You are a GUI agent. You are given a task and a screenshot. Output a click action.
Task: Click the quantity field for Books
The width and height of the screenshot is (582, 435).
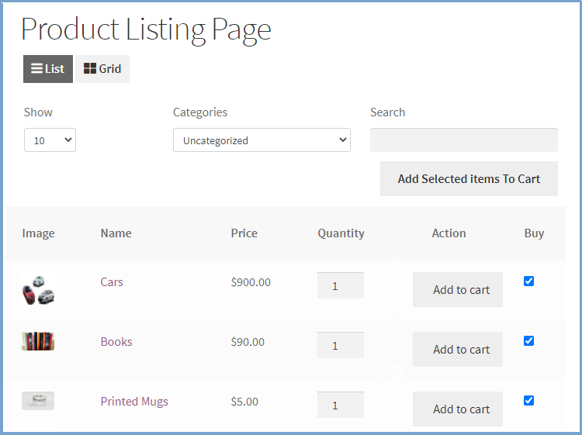(340, 345)
